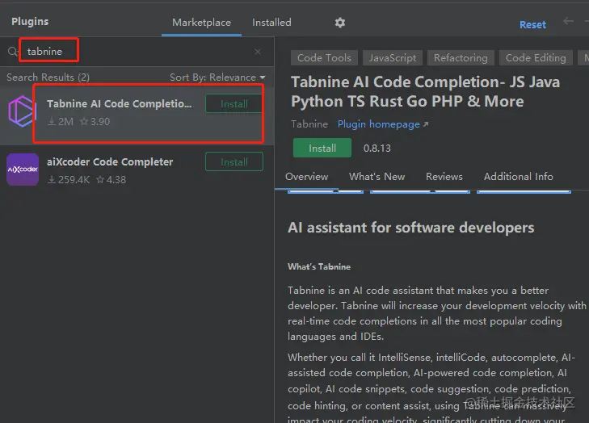Open the Sort By Relevance dropdown
Image resolution: width=589 pixels, height=423 pixels.
[217, 77]
